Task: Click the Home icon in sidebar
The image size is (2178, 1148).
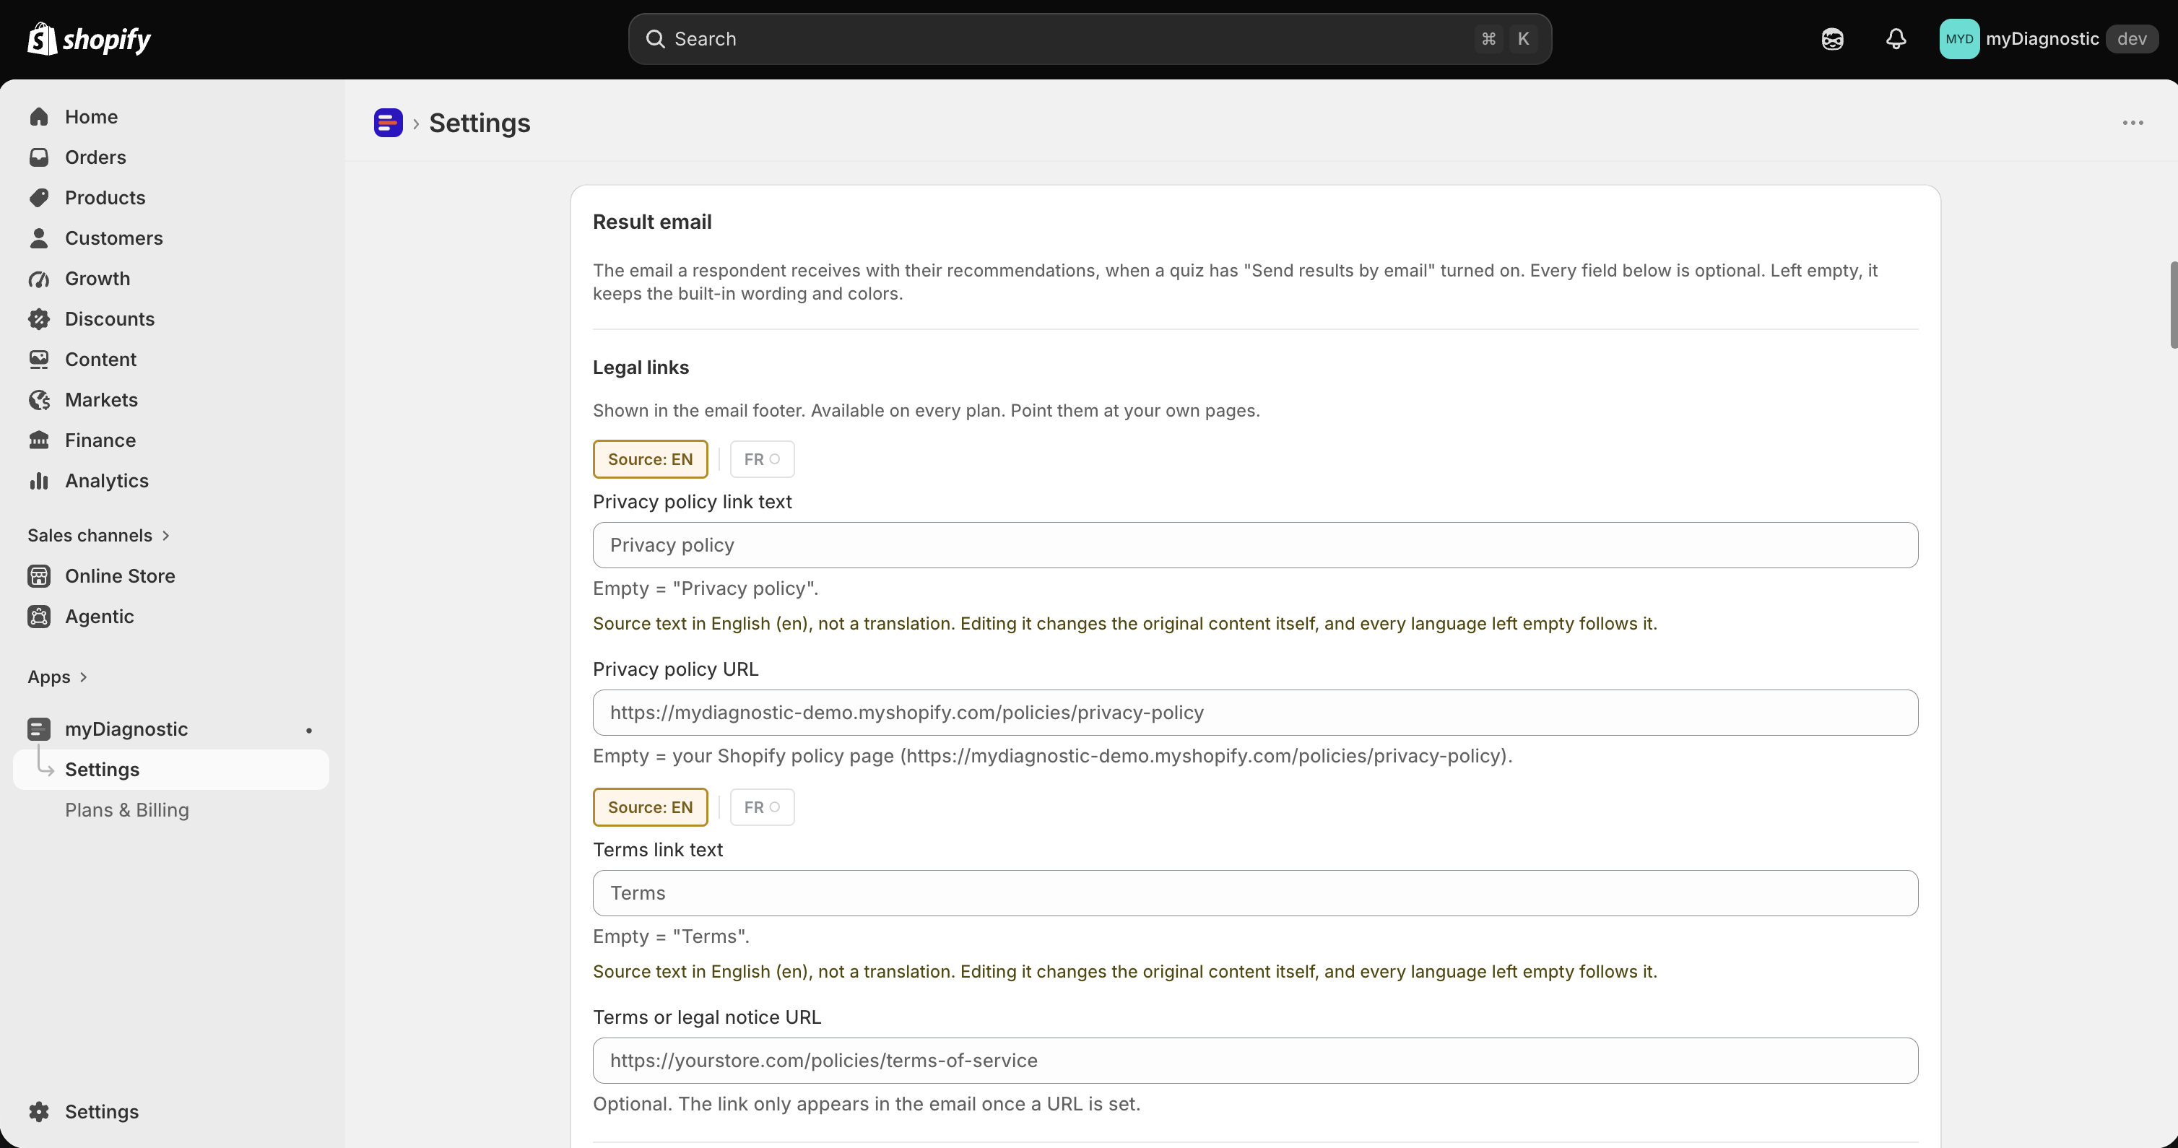Action: tap(39, 117)
